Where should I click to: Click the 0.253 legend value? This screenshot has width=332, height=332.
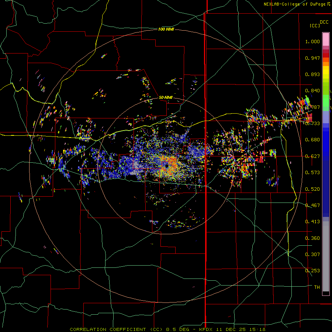click(312, 271)
